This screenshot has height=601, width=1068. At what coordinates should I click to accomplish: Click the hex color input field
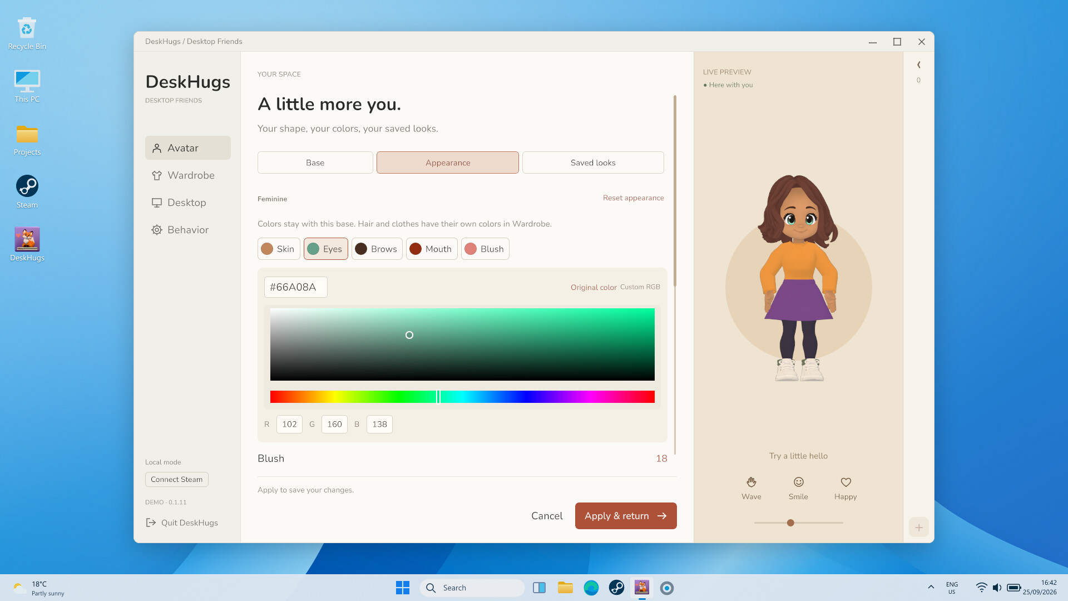295,287
